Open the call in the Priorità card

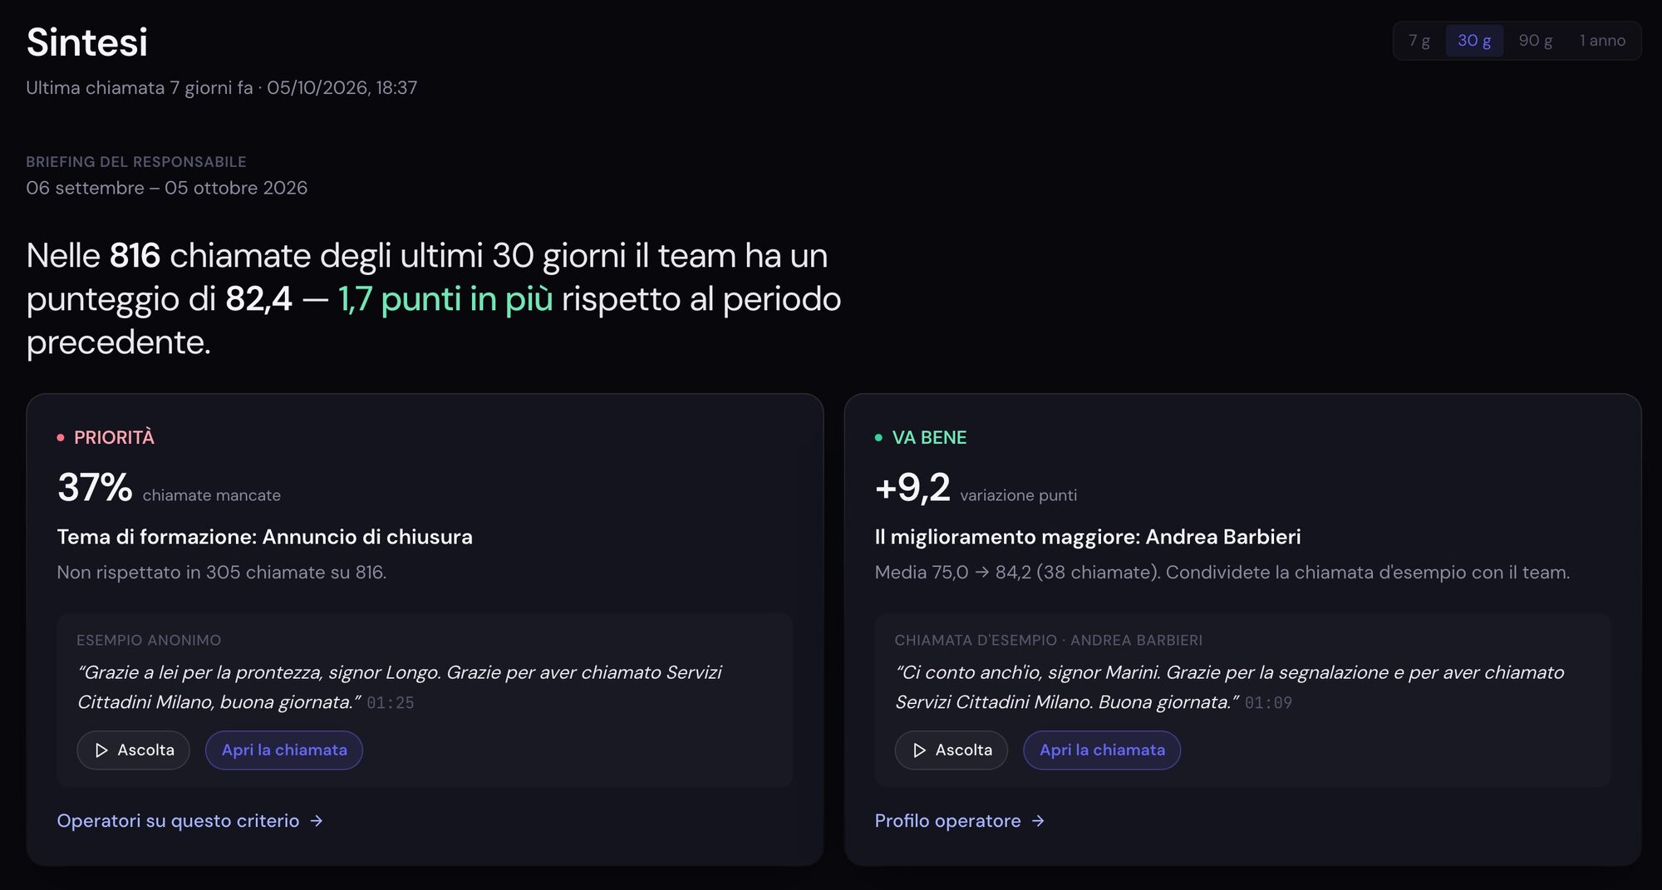tap(284, 750)
